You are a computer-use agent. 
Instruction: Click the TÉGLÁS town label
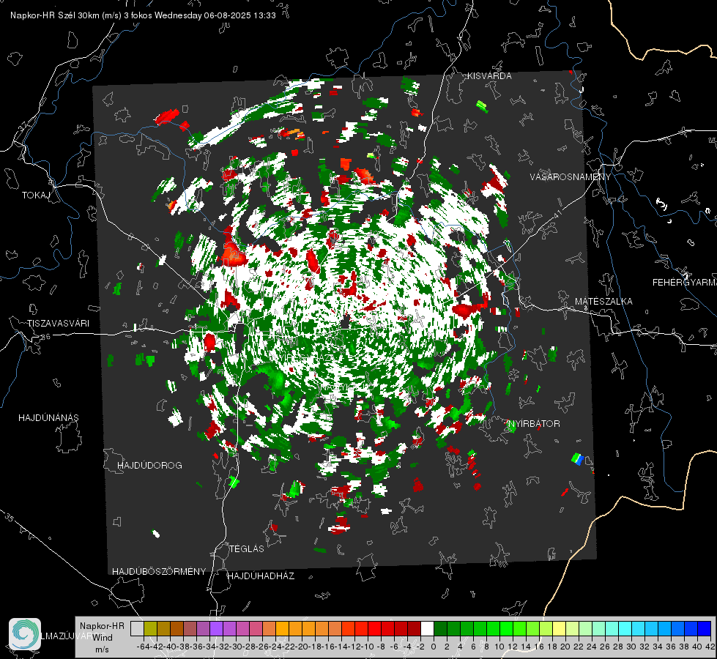click(x=247, y=549)
